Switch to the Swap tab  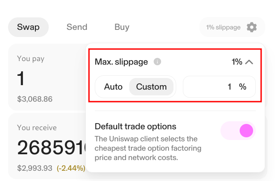[28, 27]
